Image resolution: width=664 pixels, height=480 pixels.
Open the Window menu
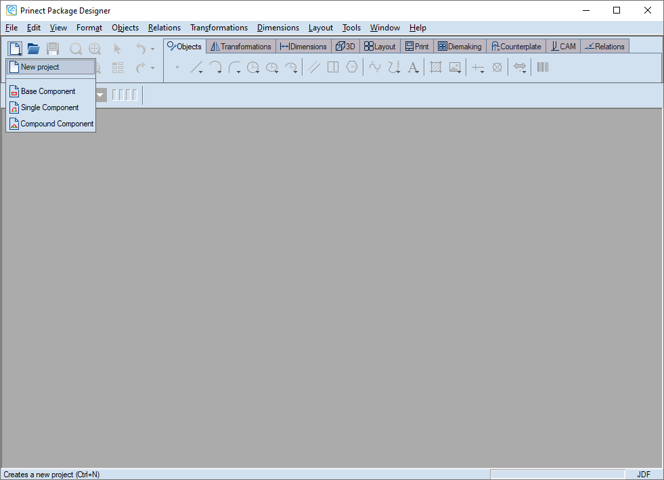385,28
